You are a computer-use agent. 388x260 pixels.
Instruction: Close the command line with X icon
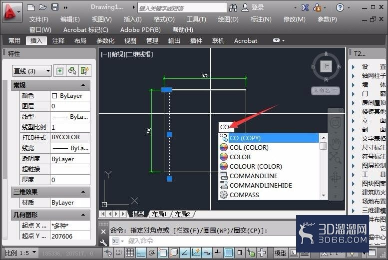point(103,232)
